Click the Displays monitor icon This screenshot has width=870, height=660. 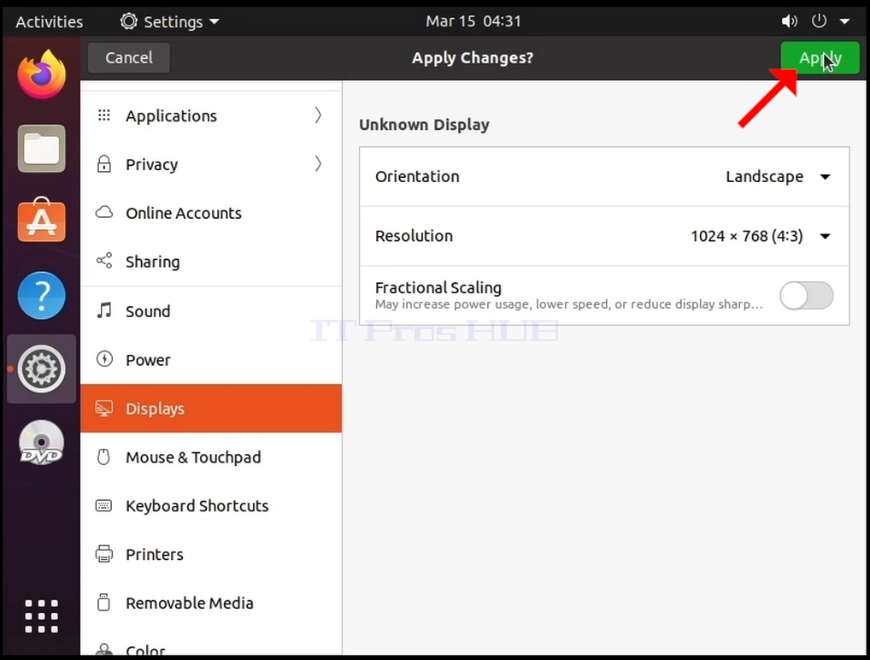click(103, 409)
